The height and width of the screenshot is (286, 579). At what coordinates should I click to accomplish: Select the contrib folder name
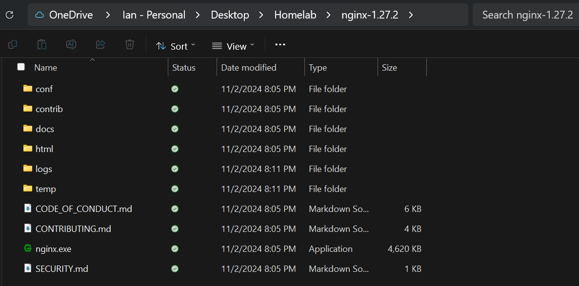(49, 109)
